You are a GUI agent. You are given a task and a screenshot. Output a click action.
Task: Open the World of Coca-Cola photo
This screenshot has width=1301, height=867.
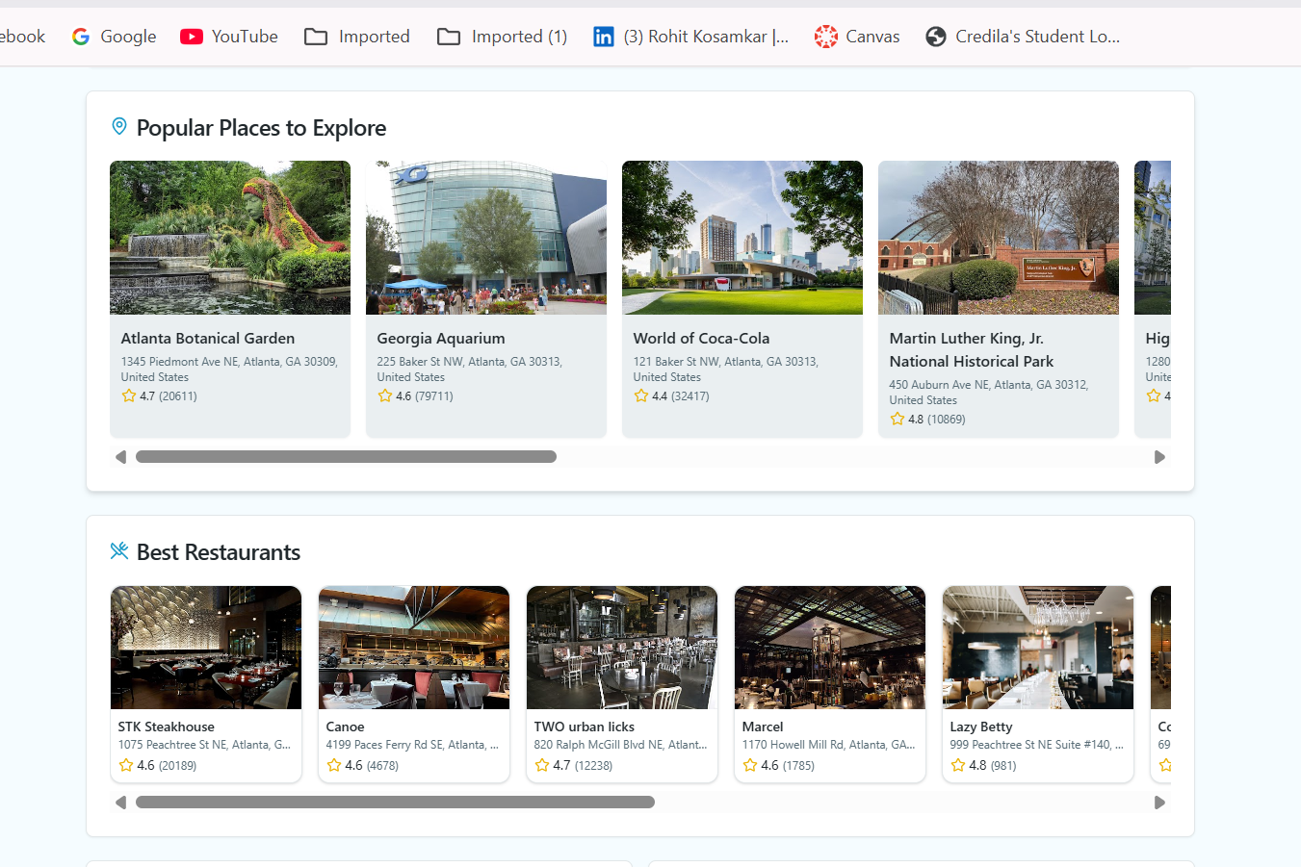click(742, 238)
